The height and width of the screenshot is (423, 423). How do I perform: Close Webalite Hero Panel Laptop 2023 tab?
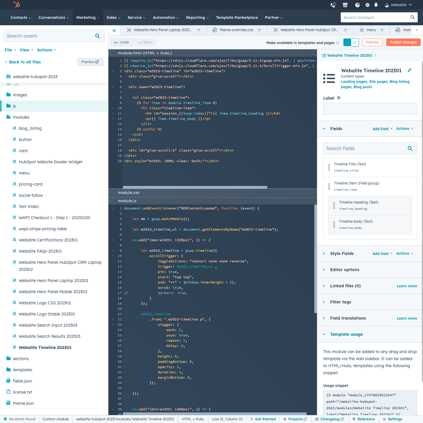point(199,30)
